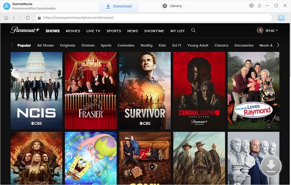291x185 pixels.
Task: Select the All Shows category
Action: click(45, 45)
